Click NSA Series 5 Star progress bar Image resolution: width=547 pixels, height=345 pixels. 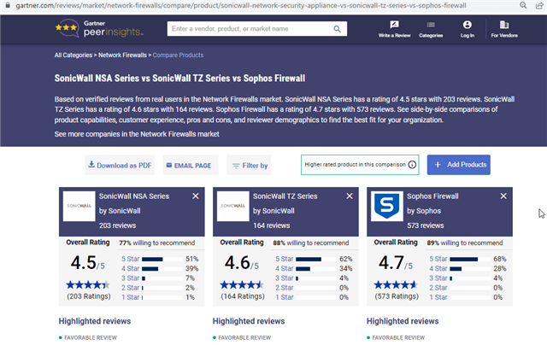click(x=162, y=260)
